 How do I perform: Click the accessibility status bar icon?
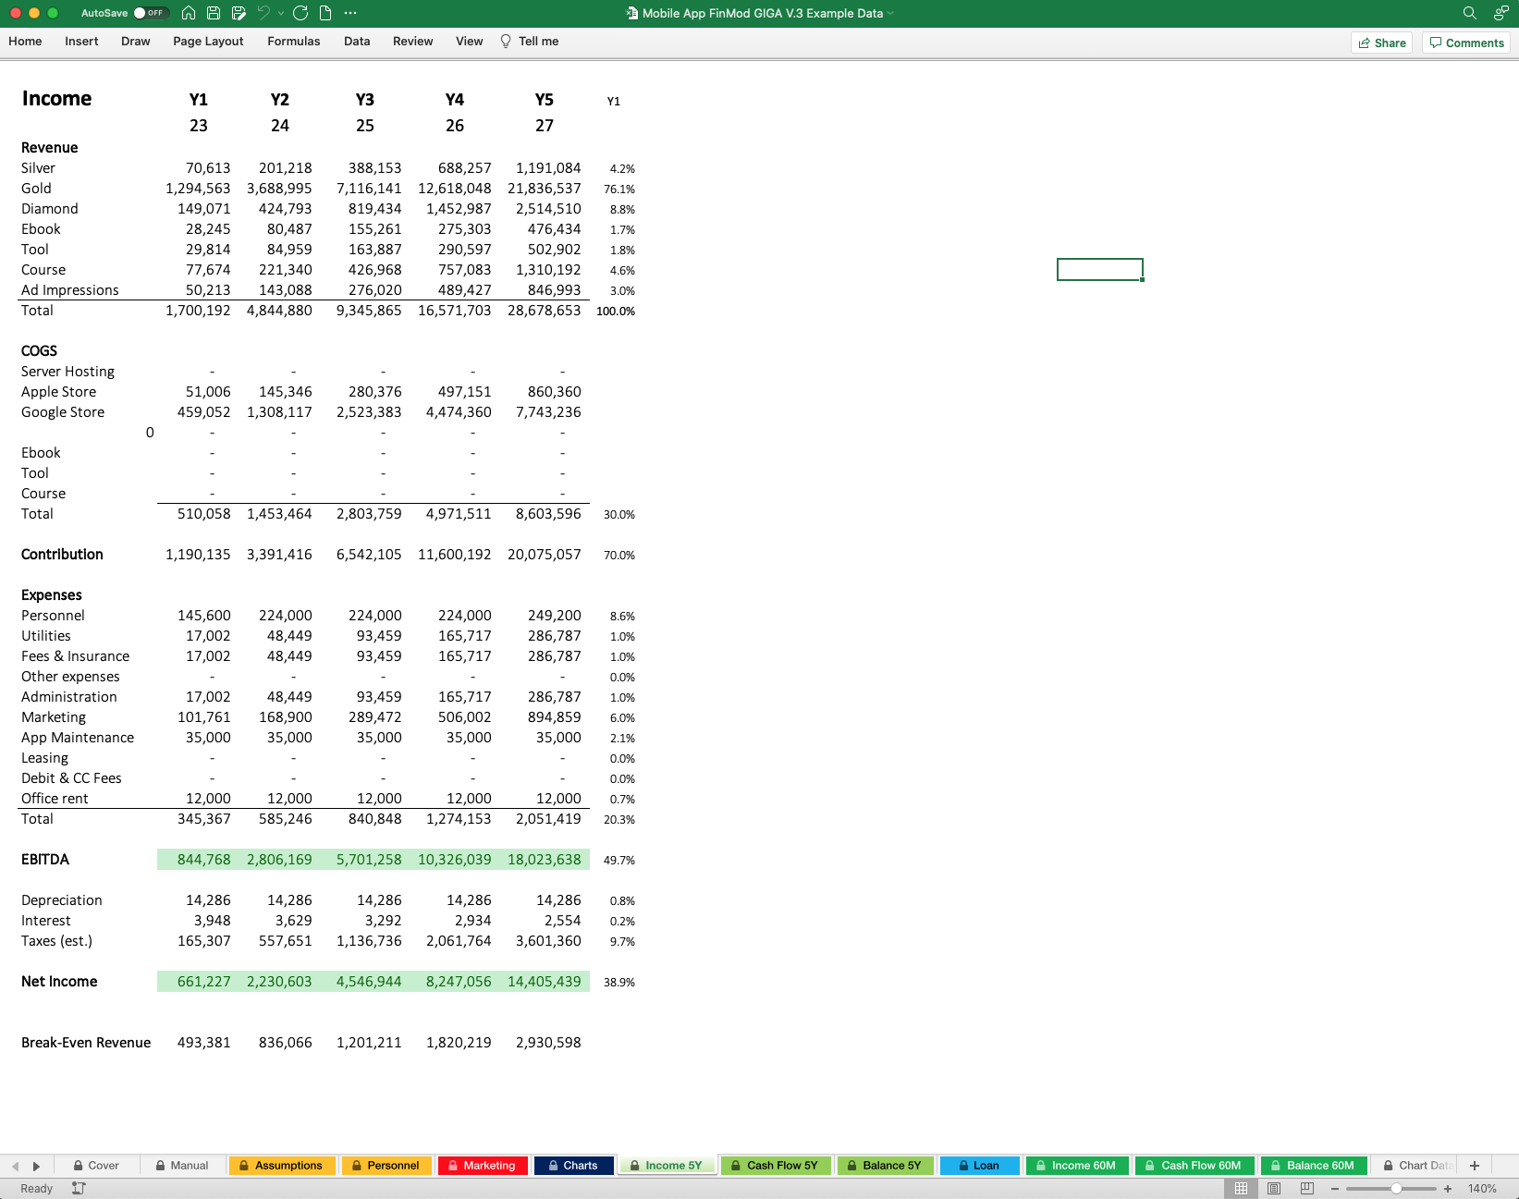point(79,1188)
